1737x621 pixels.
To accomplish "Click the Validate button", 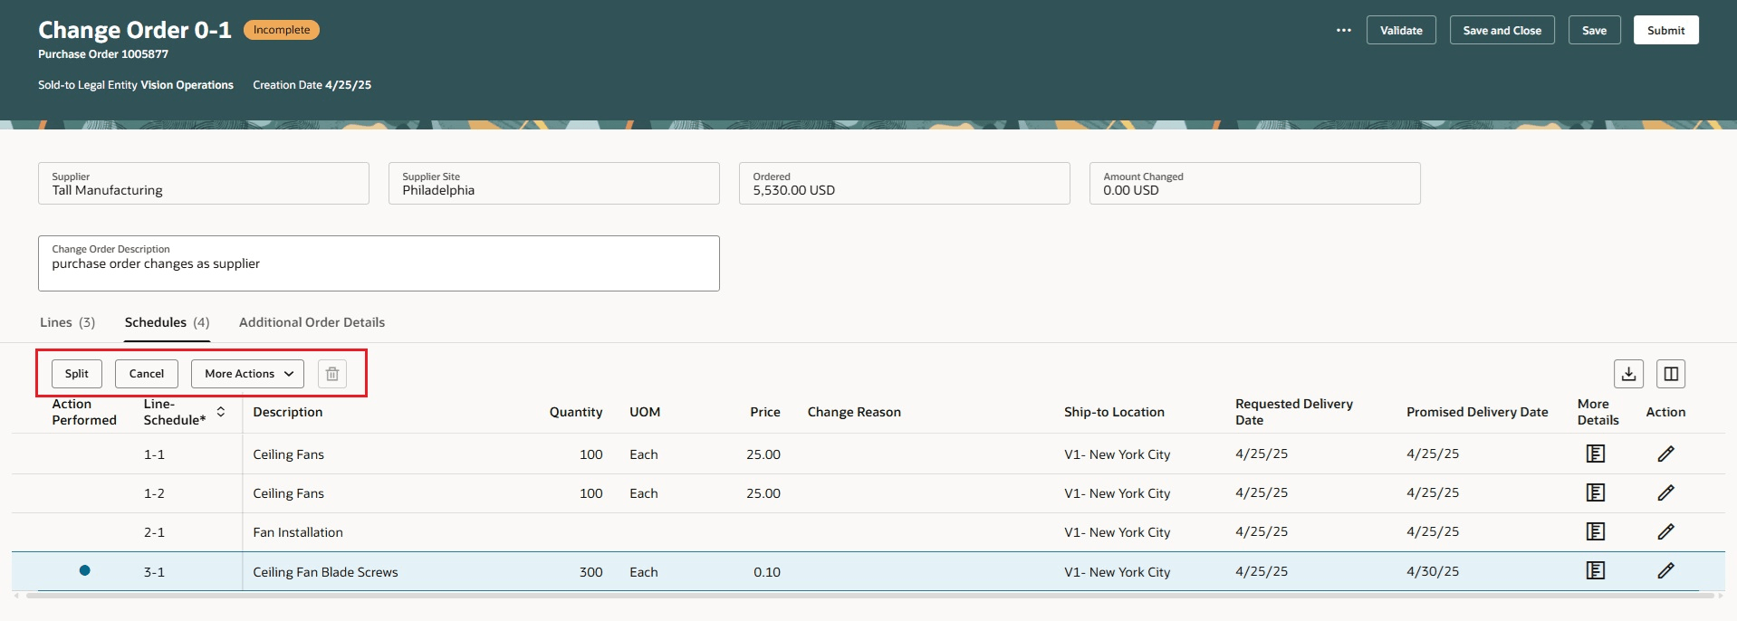I will (1401, 30).
